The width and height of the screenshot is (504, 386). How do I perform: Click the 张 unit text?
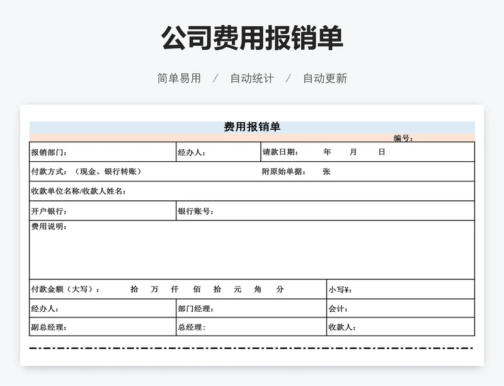[326, 172]
